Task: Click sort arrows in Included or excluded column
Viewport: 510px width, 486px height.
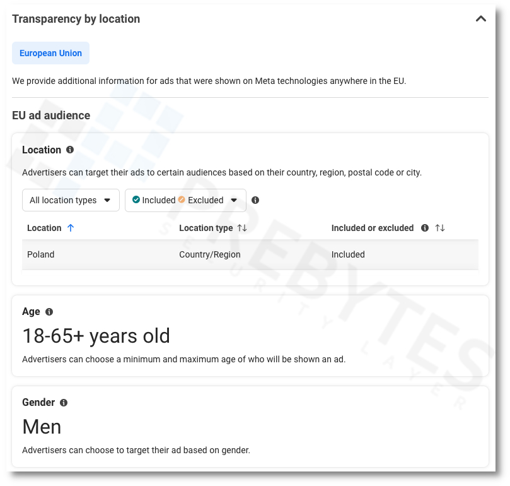Action: pyautogui.click(x=440, y=228)
